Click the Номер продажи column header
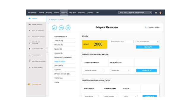The height and width of the screenshot is (109, 190). pos(110,89)
